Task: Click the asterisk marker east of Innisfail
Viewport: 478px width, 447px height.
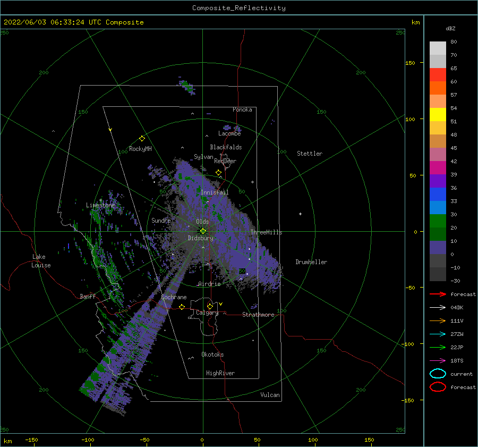Action: 252,182
